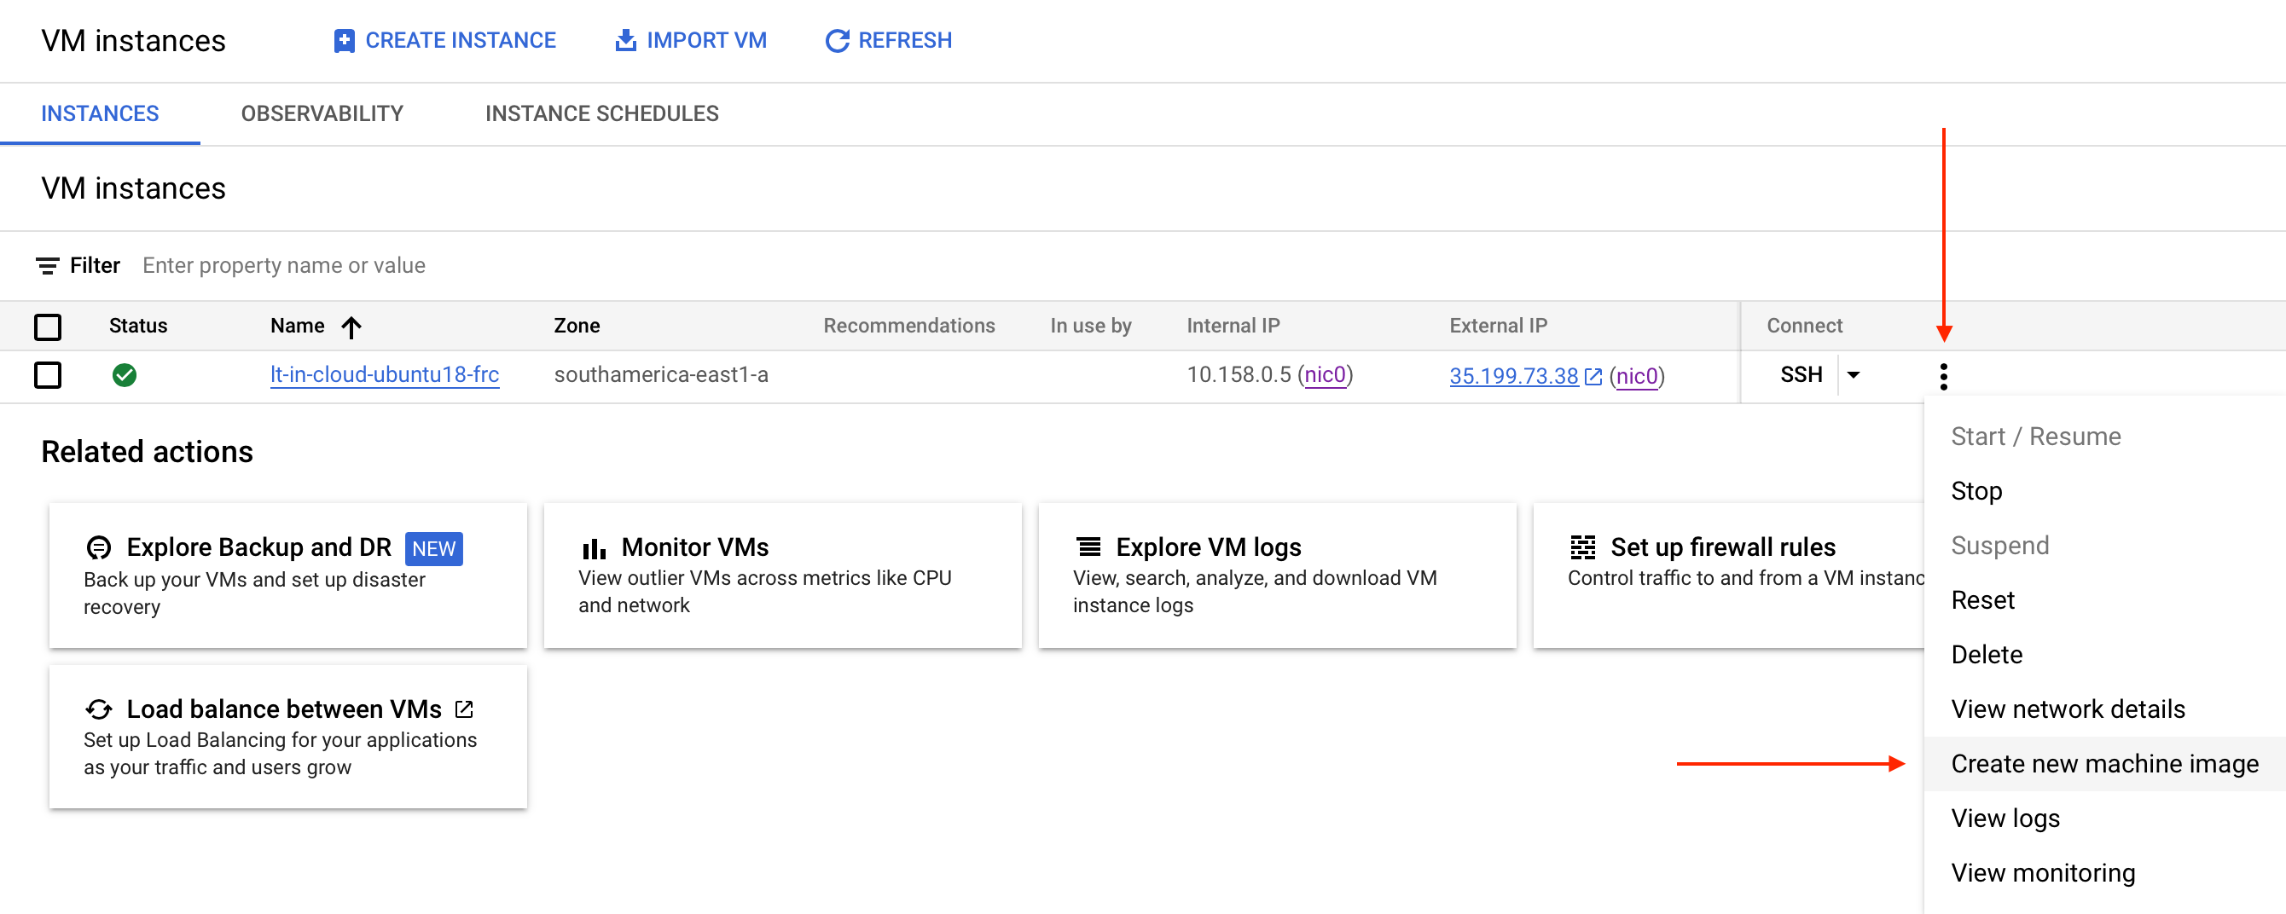Click the Refresh circular arrow icon
This screenshot has width=2286, height=914.
point(837,41)
